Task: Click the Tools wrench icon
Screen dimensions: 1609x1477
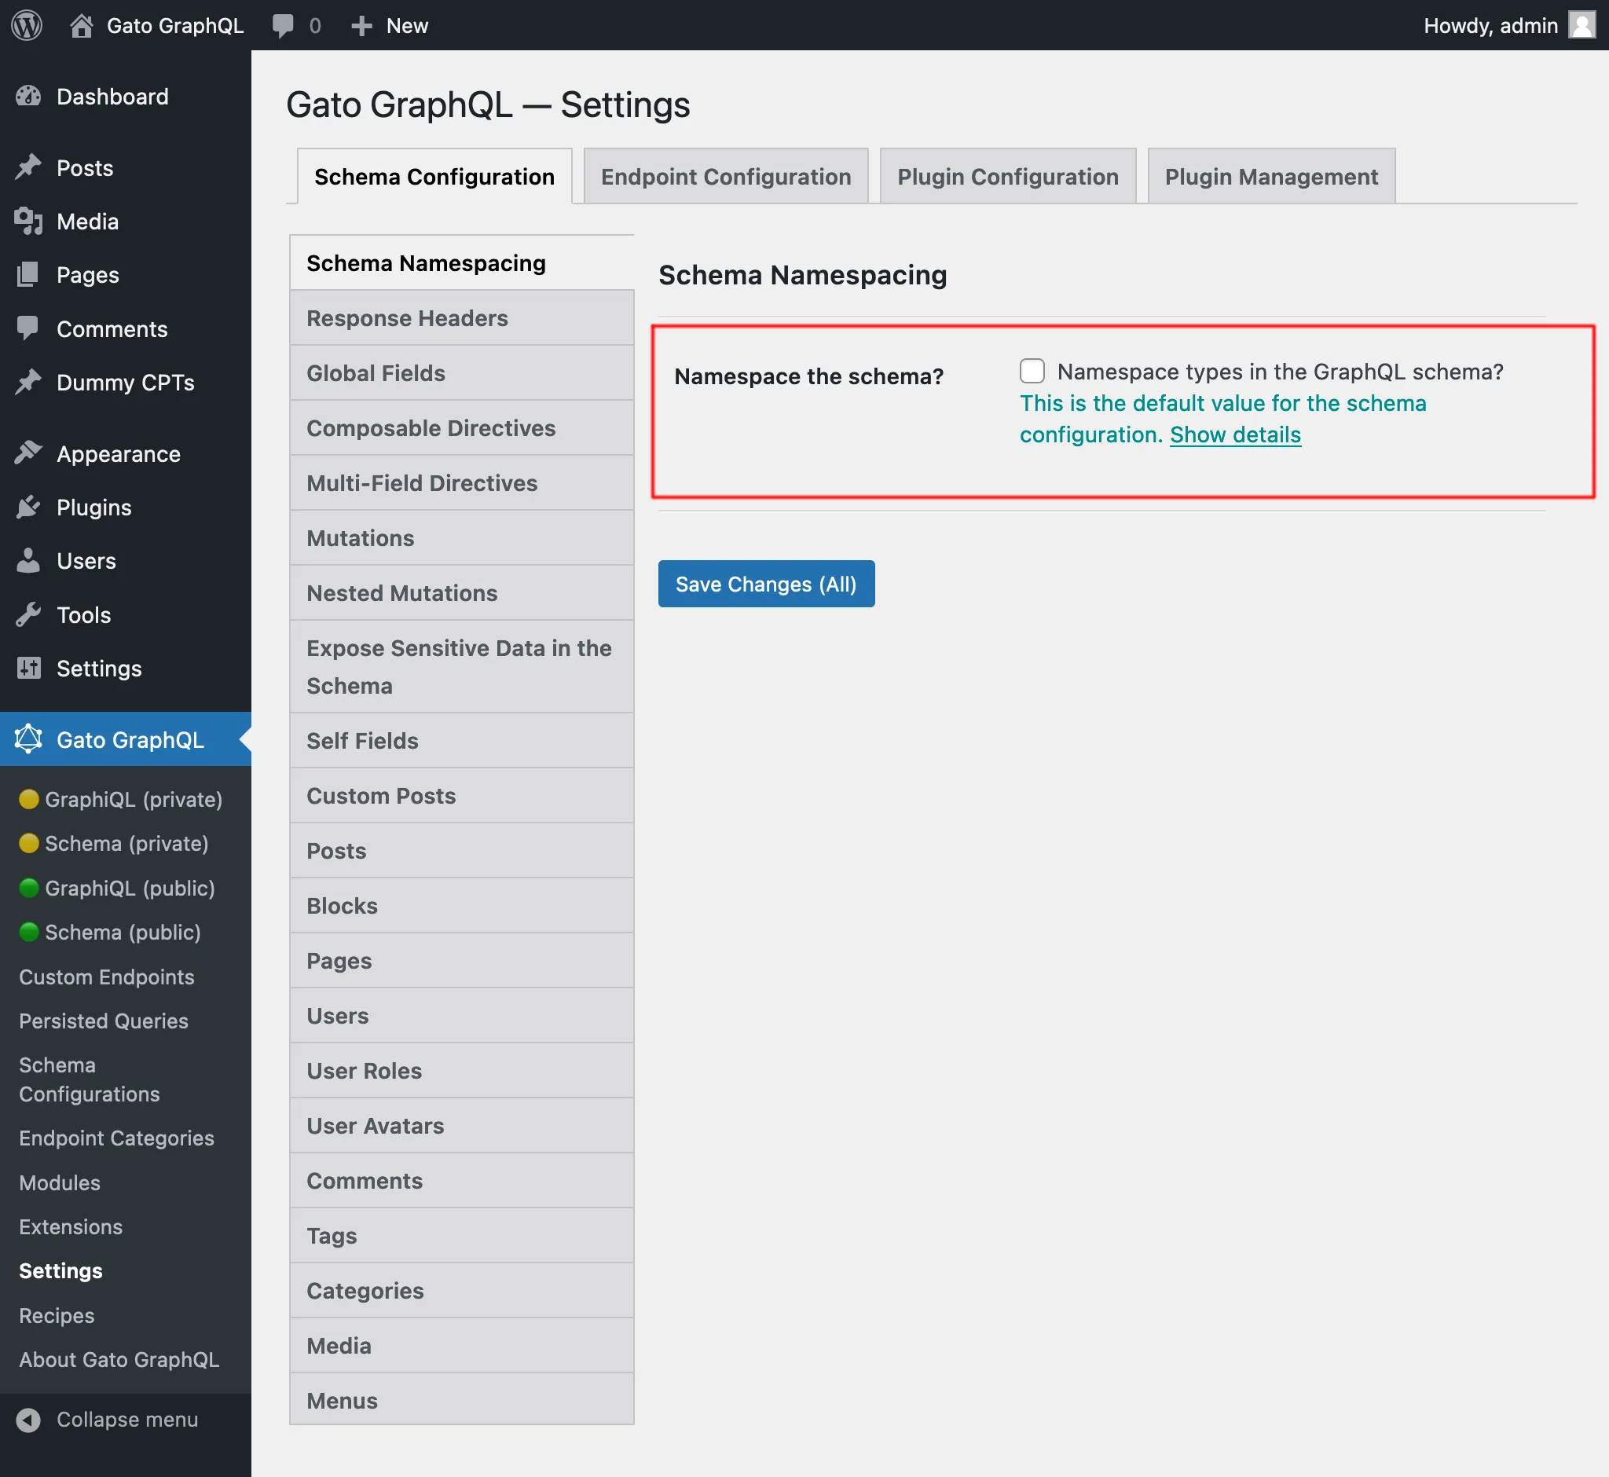Action: pos(28,614)
